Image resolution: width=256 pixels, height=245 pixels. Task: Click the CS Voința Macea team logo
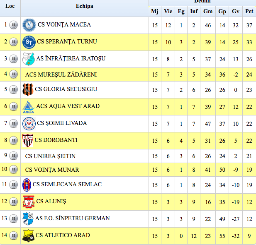[29, 25]
